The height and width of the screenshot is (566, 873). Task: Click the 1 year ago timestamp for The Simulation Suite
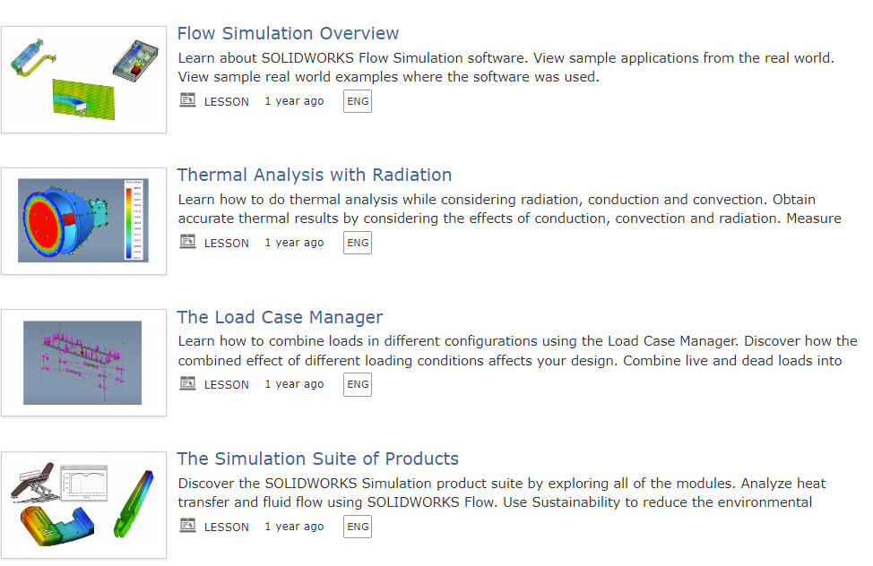pyautogui.click(x=294, y=527)
